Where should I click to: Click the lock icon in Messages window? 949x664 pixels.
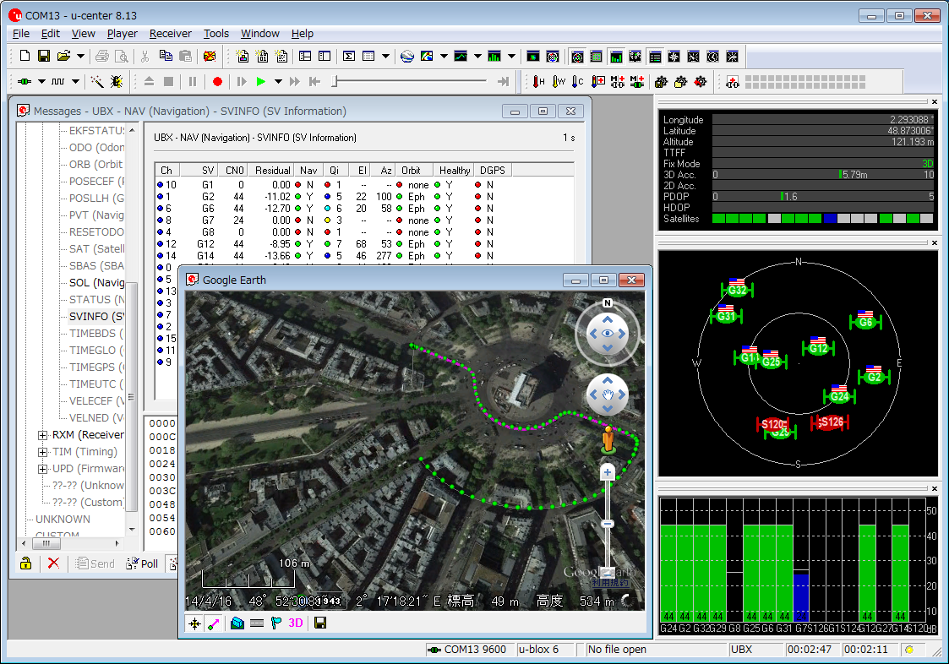point(26,563)
